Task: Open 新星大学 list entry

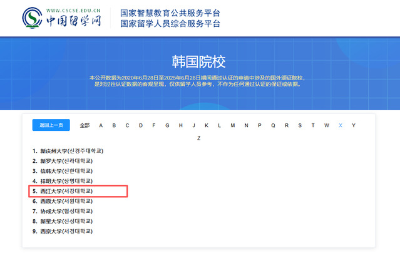Action: [x=63, y=221]
